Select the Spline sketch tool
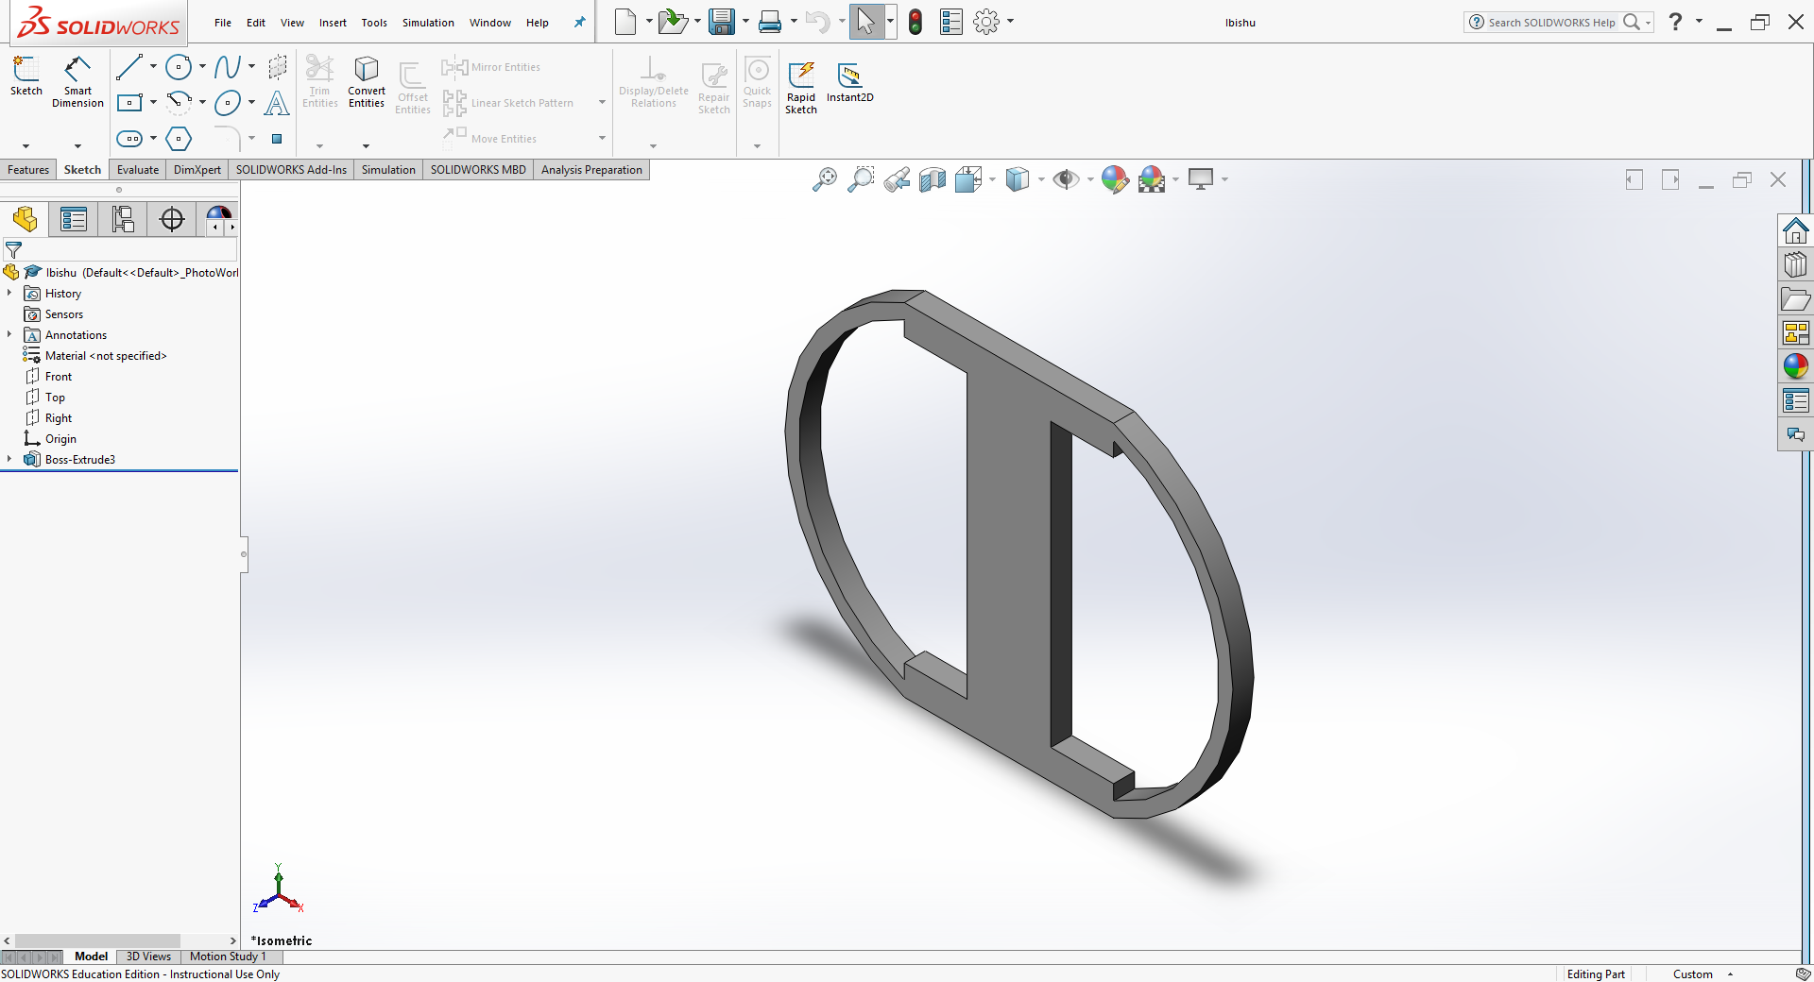This screenshot has height=982, width=1814. tap(227, 67)
